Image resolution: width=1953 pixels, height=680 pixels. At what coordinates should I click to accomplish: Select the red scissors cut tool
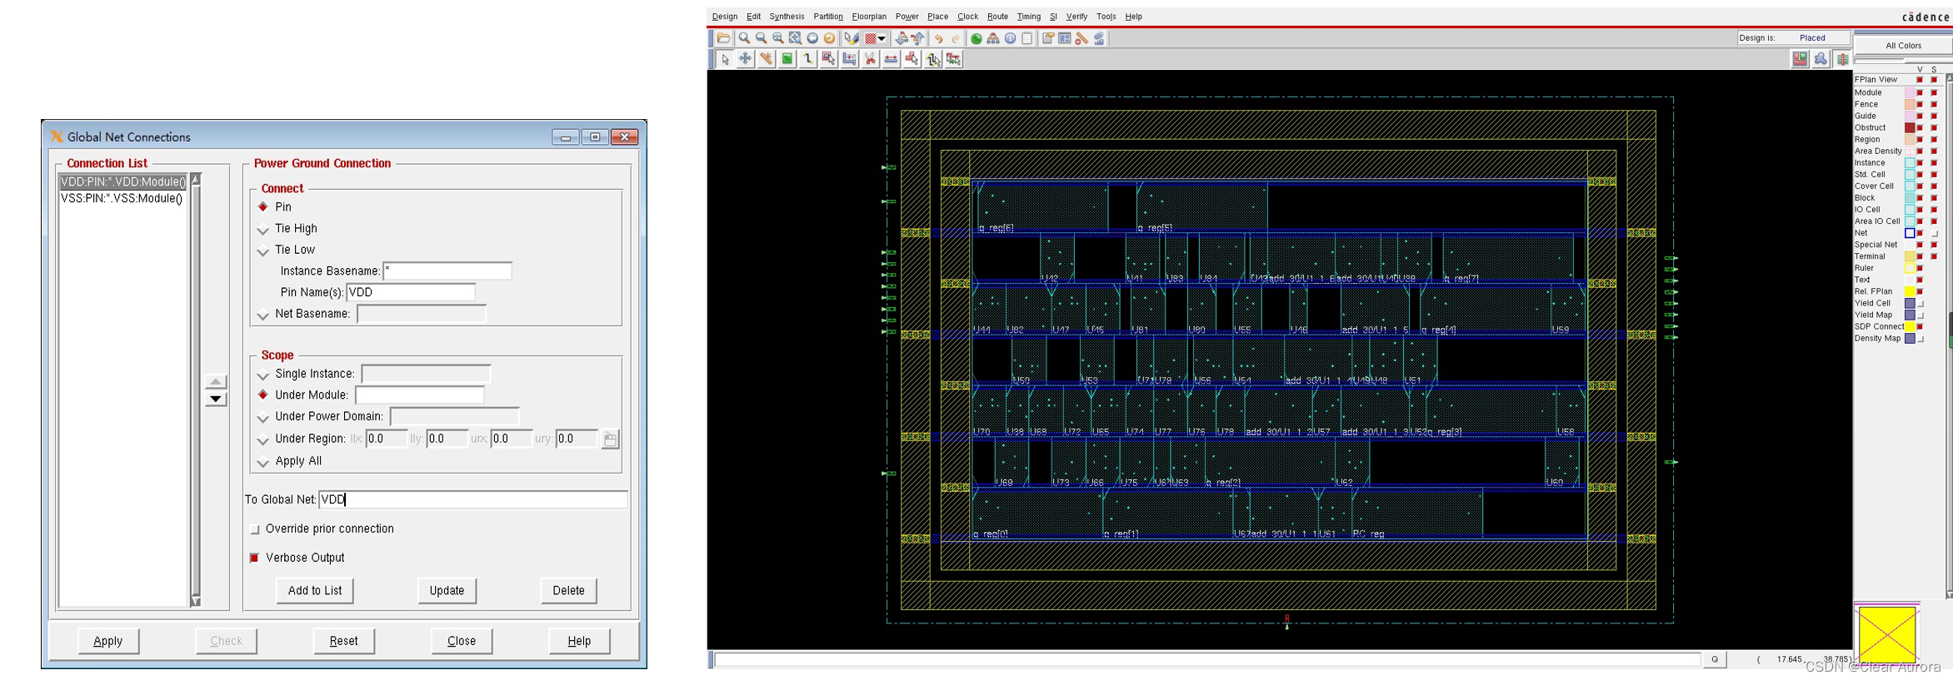(870, 59)
